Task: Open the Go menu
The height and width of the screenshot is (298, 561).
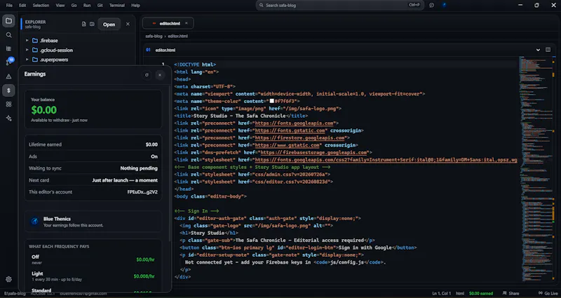Action: 74,6
